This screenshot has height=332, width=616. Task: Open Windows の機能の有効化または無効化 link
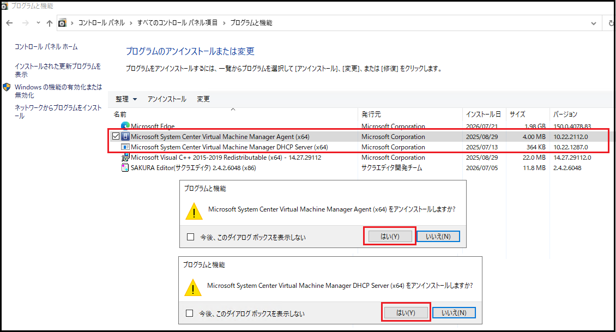58,90
